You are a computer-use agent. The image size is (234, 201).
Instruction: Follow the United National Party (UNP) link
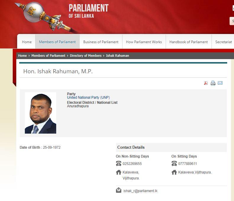(x=88, y=98)
